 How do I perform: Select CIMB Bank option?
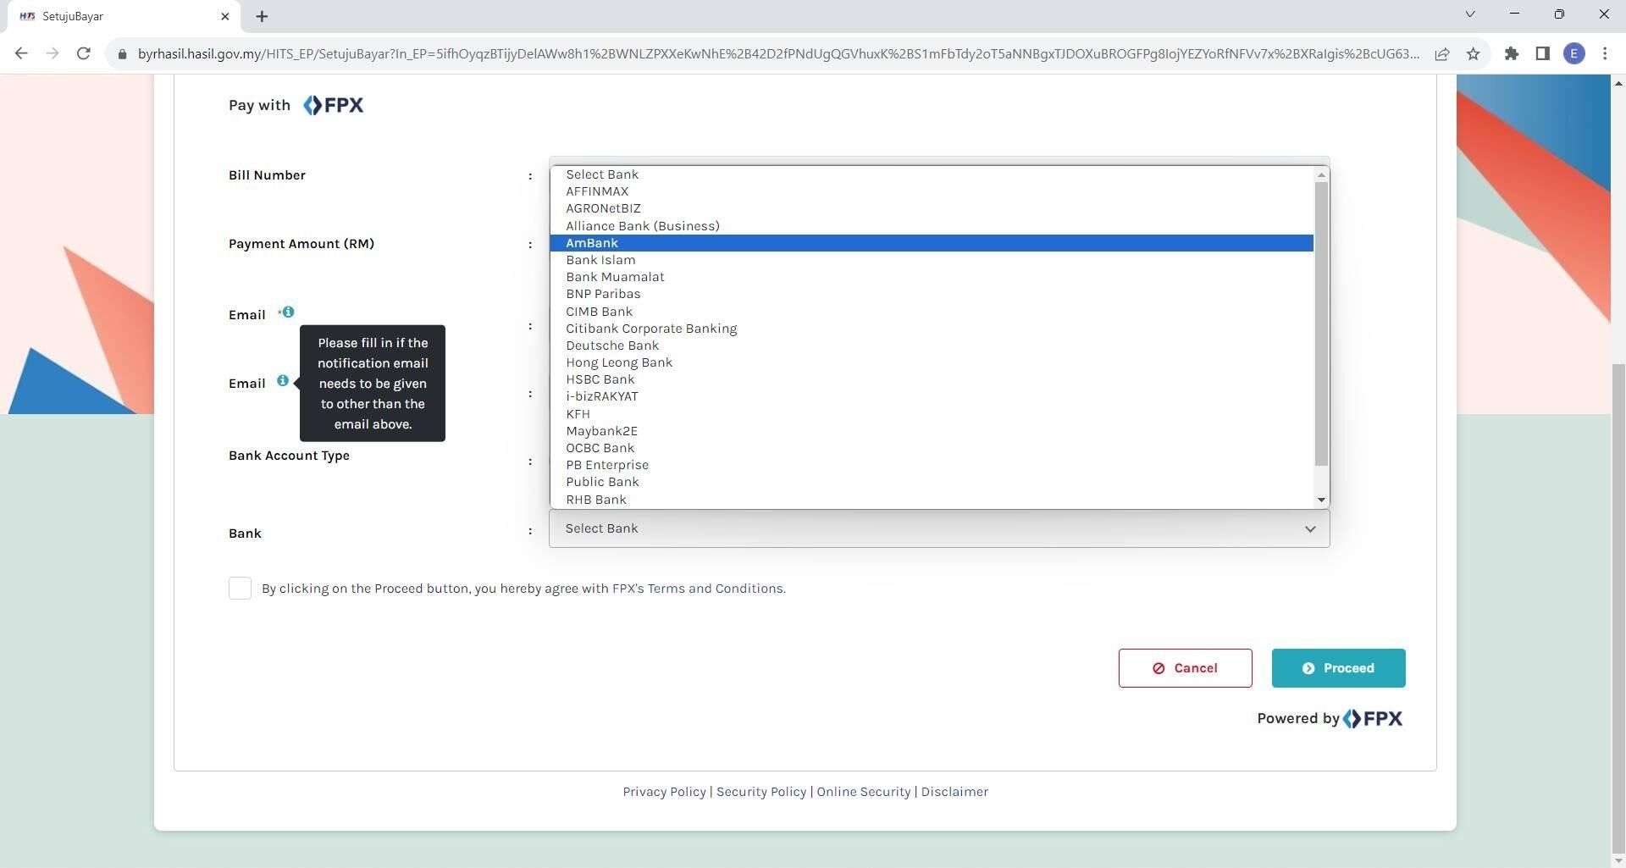point(932,312)
